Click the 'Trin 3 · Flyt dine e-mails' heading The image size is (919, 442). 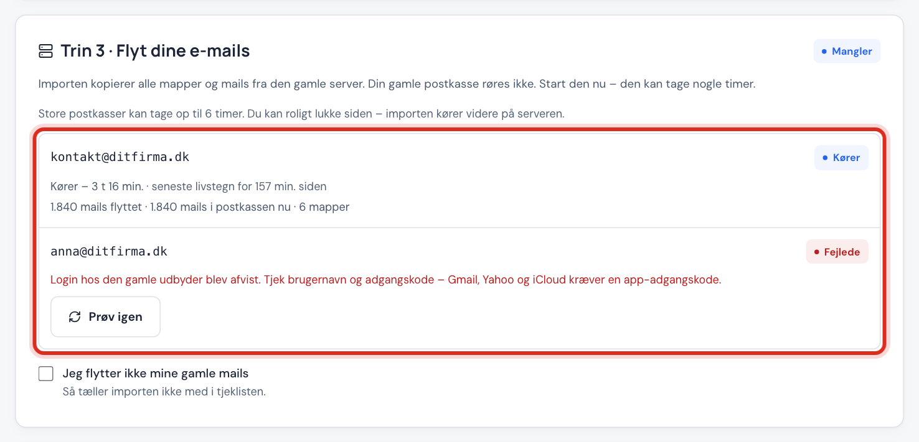click(155, 51)
